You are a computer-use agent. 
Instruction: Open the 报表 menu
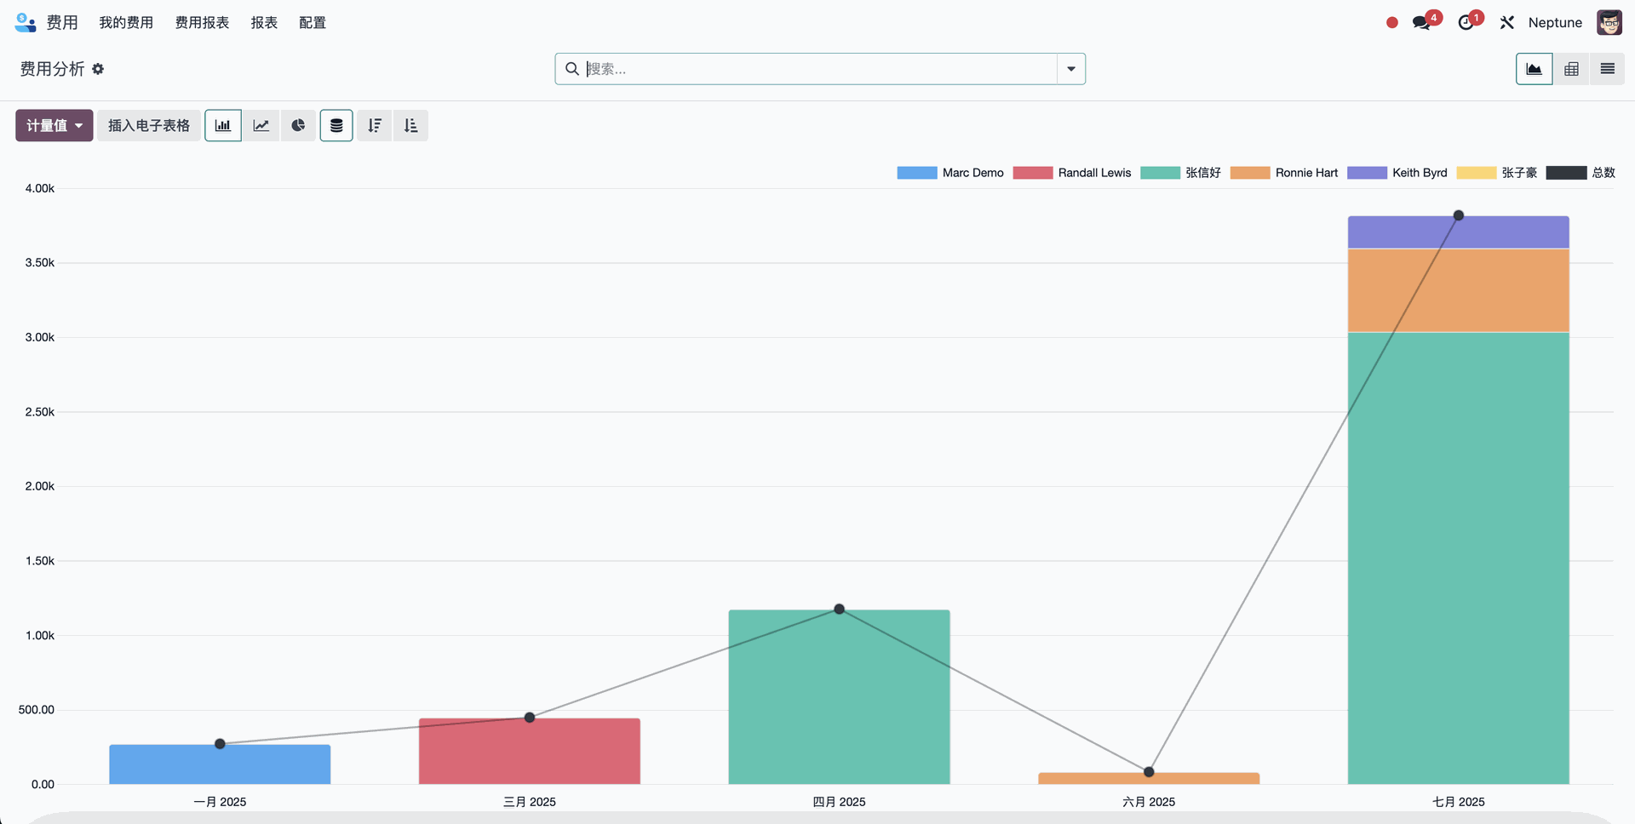coord(264,23)
